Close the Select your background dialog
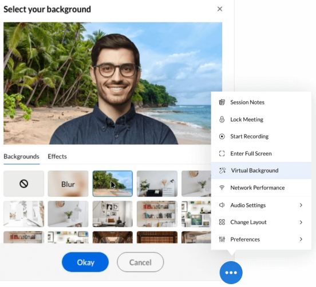 [220, 9]
